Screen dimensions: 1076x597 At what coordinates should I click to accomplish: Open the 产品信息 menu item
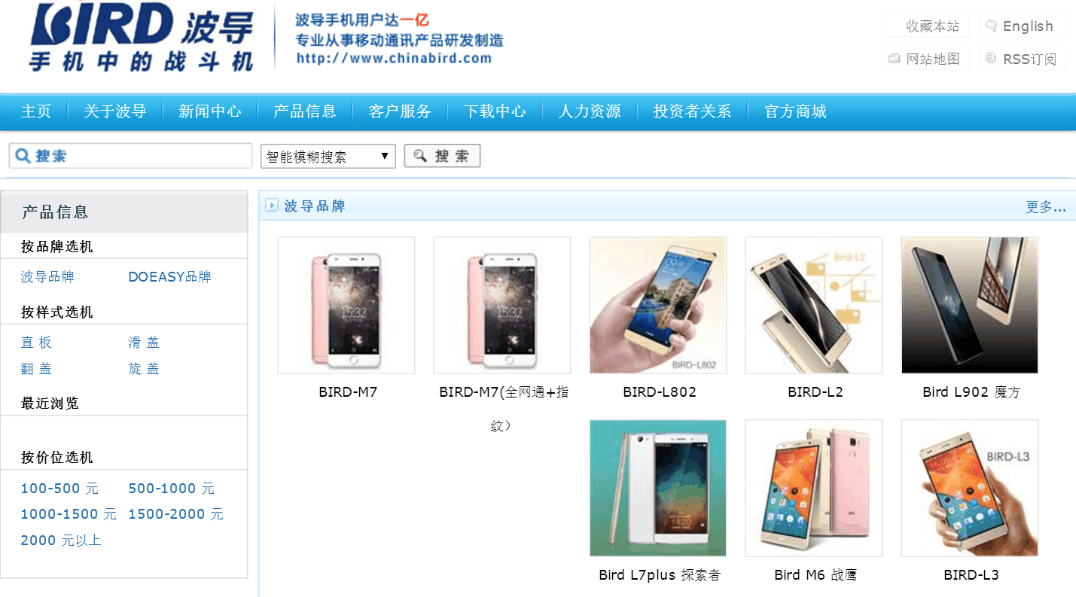305,111
